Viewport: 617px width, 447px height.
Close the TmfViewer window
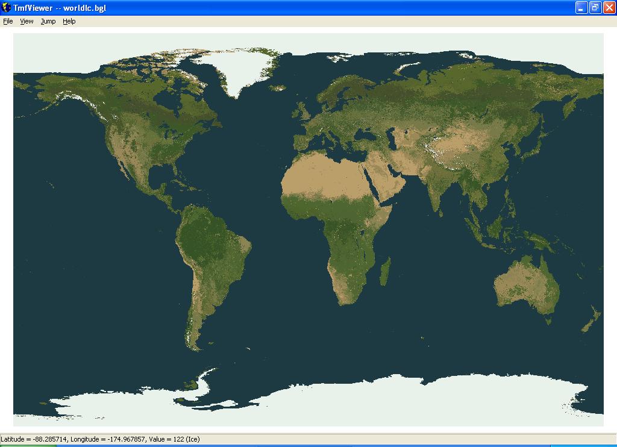609,7
